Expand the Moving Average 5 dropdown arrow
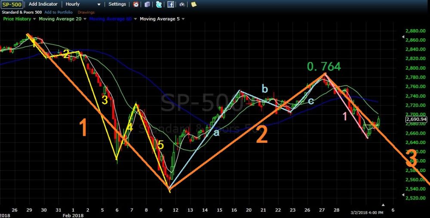 (x=183, y=19)
